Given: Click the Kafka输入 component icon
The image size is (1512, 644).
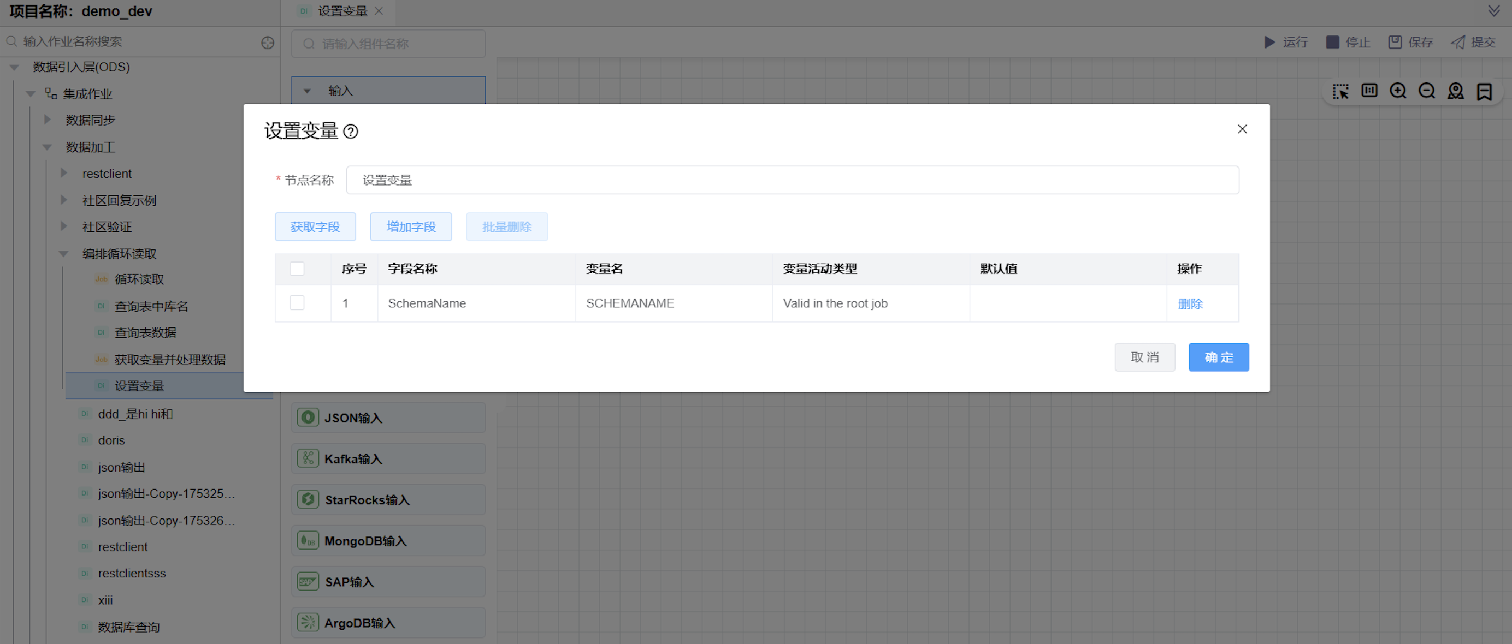Looking at the screenshot, I should (308, 458).
